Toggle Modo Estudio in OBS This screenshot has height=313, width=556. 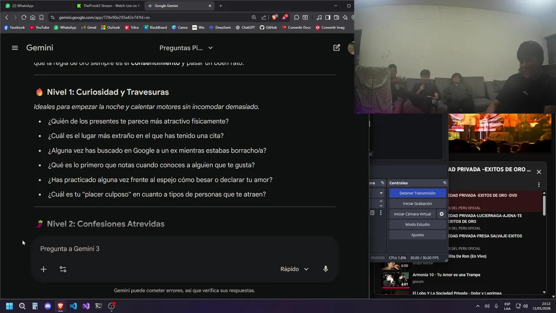(x=417, y=224)
